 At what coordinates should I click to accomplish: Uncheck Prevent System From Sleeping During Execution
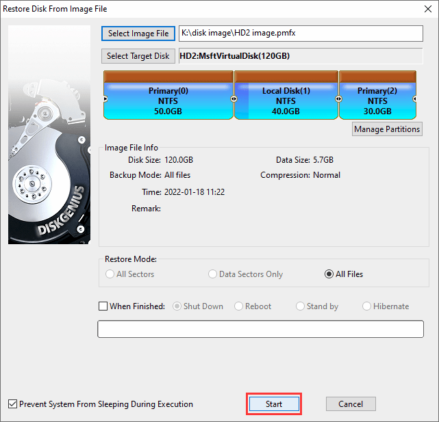pos(13,404)
